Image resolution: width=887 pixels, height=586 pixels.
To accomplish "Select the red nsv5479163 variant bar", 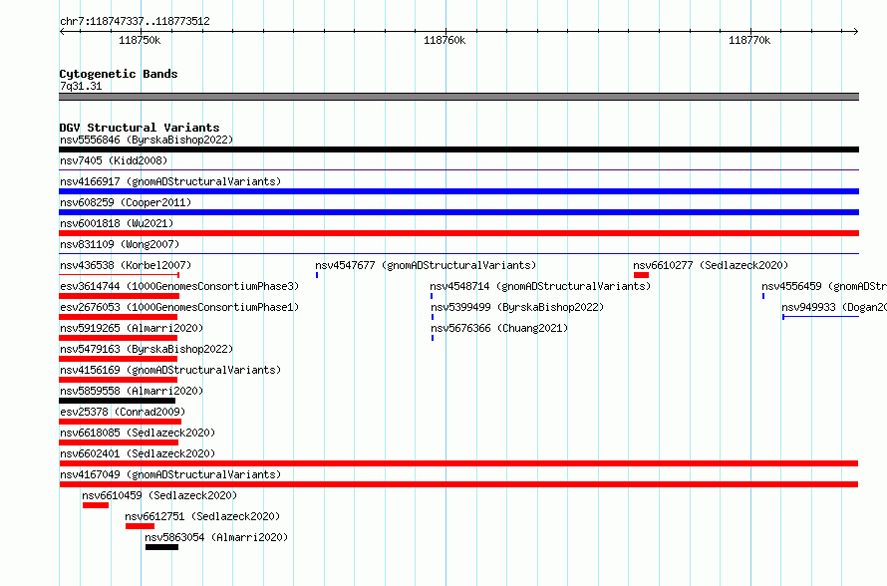I will pos(119,359).
